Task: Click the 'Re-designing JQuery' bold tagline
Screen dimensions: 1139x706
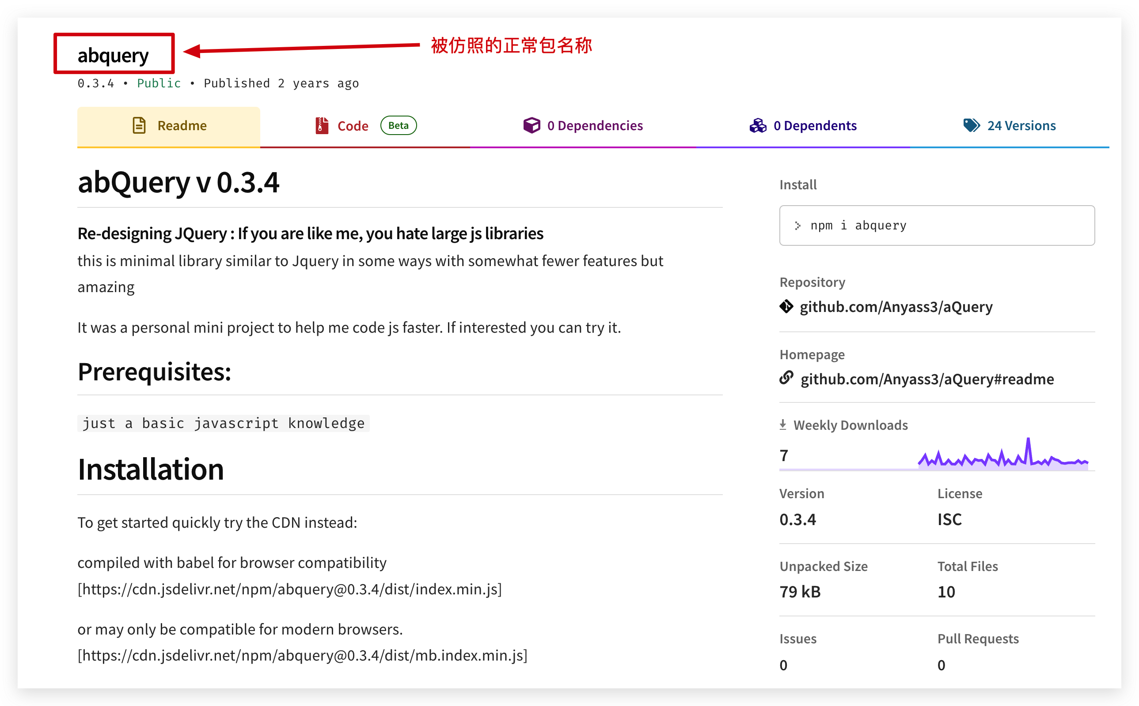Action: (x=310, y=233)
